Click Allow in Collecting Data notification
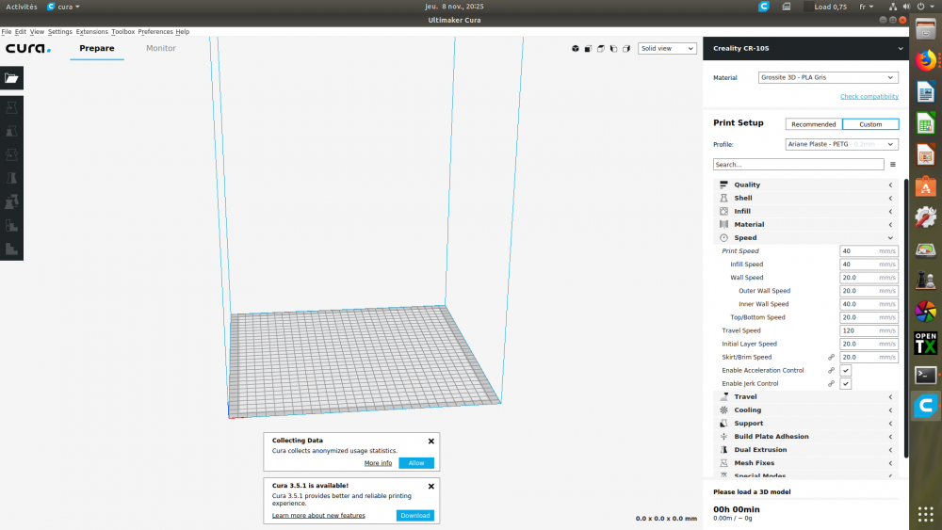942x530 pixels. [x=416, y=463]
